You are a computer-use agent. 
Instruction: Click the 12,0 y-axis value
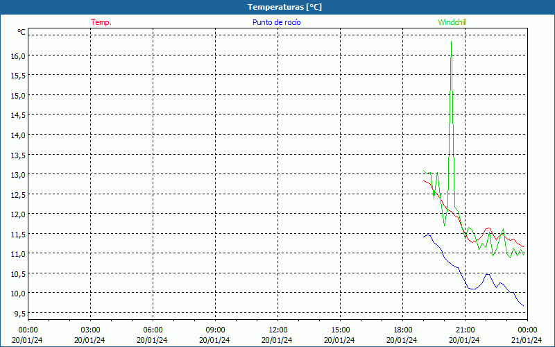(x=18, y=214)
